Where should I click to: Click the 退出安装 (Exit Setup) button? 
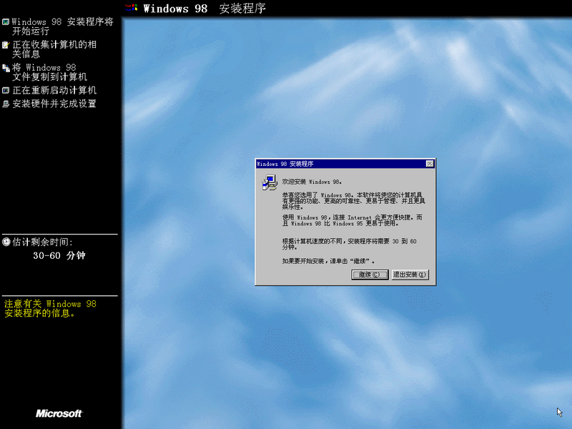410,275
